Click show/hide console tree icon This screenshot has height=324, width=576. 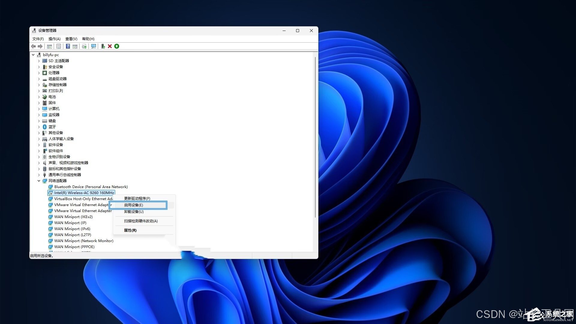tap(49, 46)
